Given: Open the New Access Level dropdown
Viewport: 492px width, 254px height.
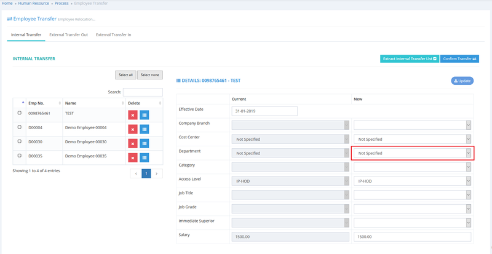Looking at the screenshot, I should (x=412, y=181).
